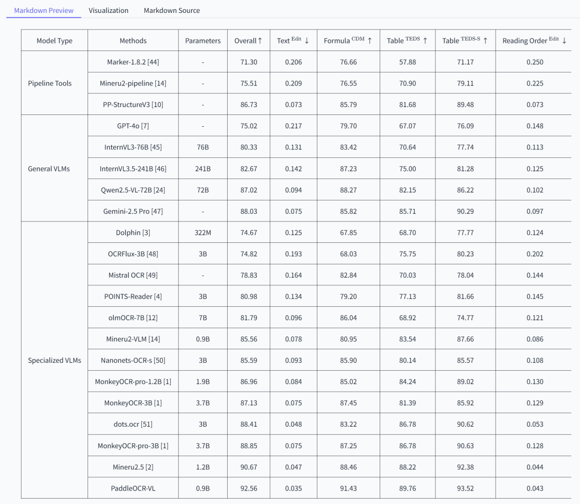Click the dots.ocr [51] method cell
580x504 pixels.
pyautogui.click(x=133, y=424)
